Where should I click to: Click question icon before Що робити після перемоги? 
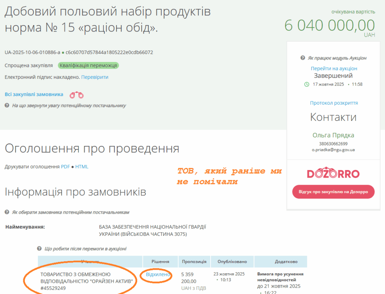tap(39, 249)
